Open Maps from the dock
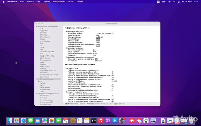The height and width of the screenshot is (126, 201). (x=45, y=121)
